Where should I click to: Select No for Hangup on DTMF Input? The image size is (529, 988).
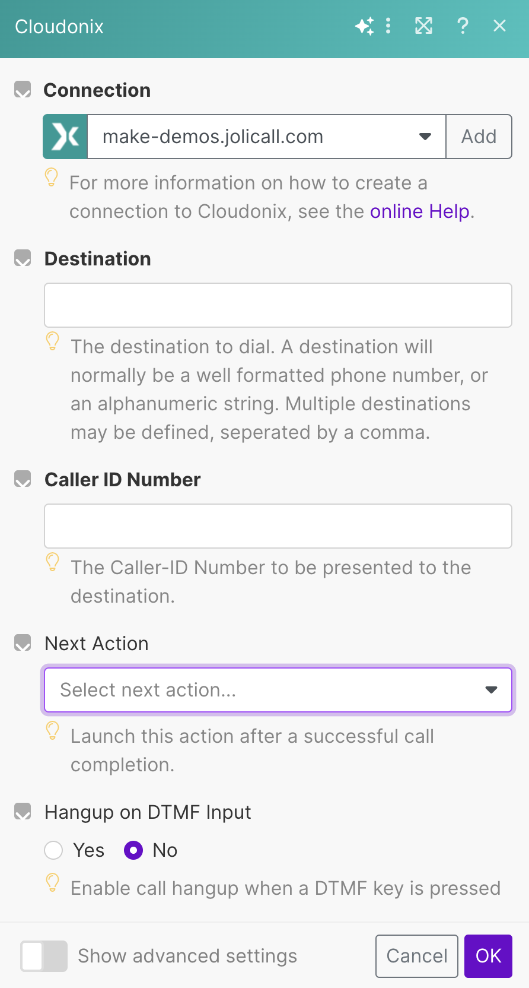pyautogui.click(x=133, y=850)
